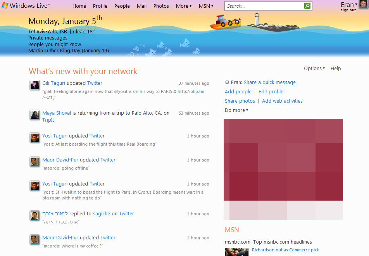369x256 pixels.
Task: Click the sagiche link
Action: tap(102, 213)
